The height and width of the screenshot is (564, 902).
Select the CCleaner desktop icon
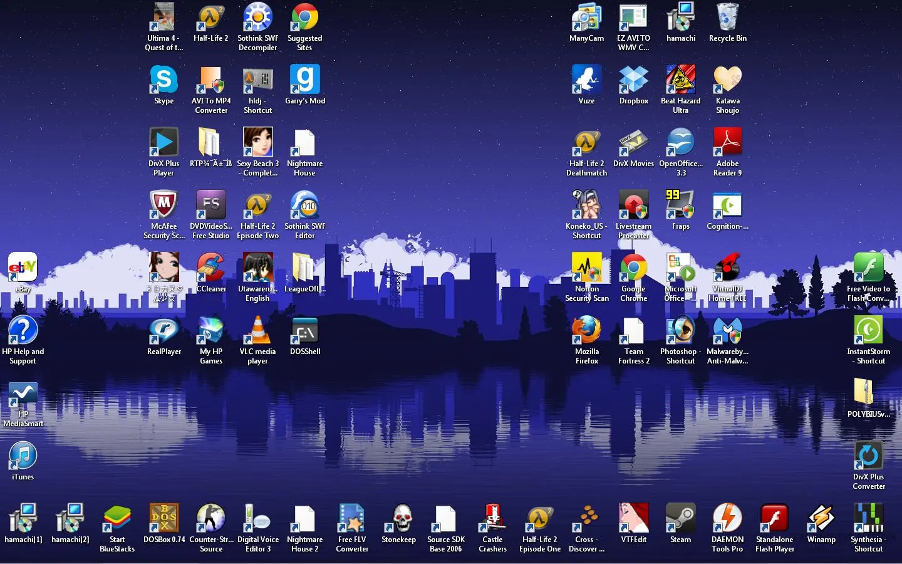211,268
